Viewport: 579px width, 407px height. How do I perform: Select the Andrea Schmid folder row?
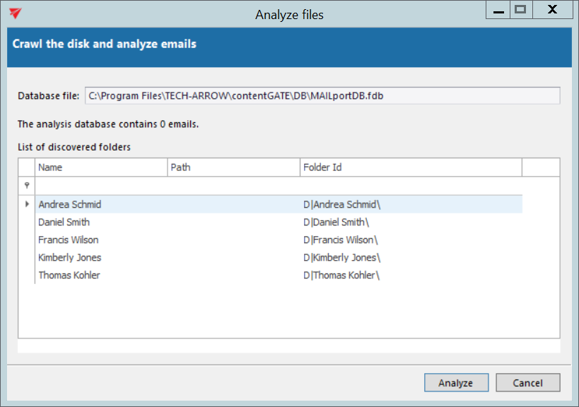pyautogui.click(x=70, y=204)
